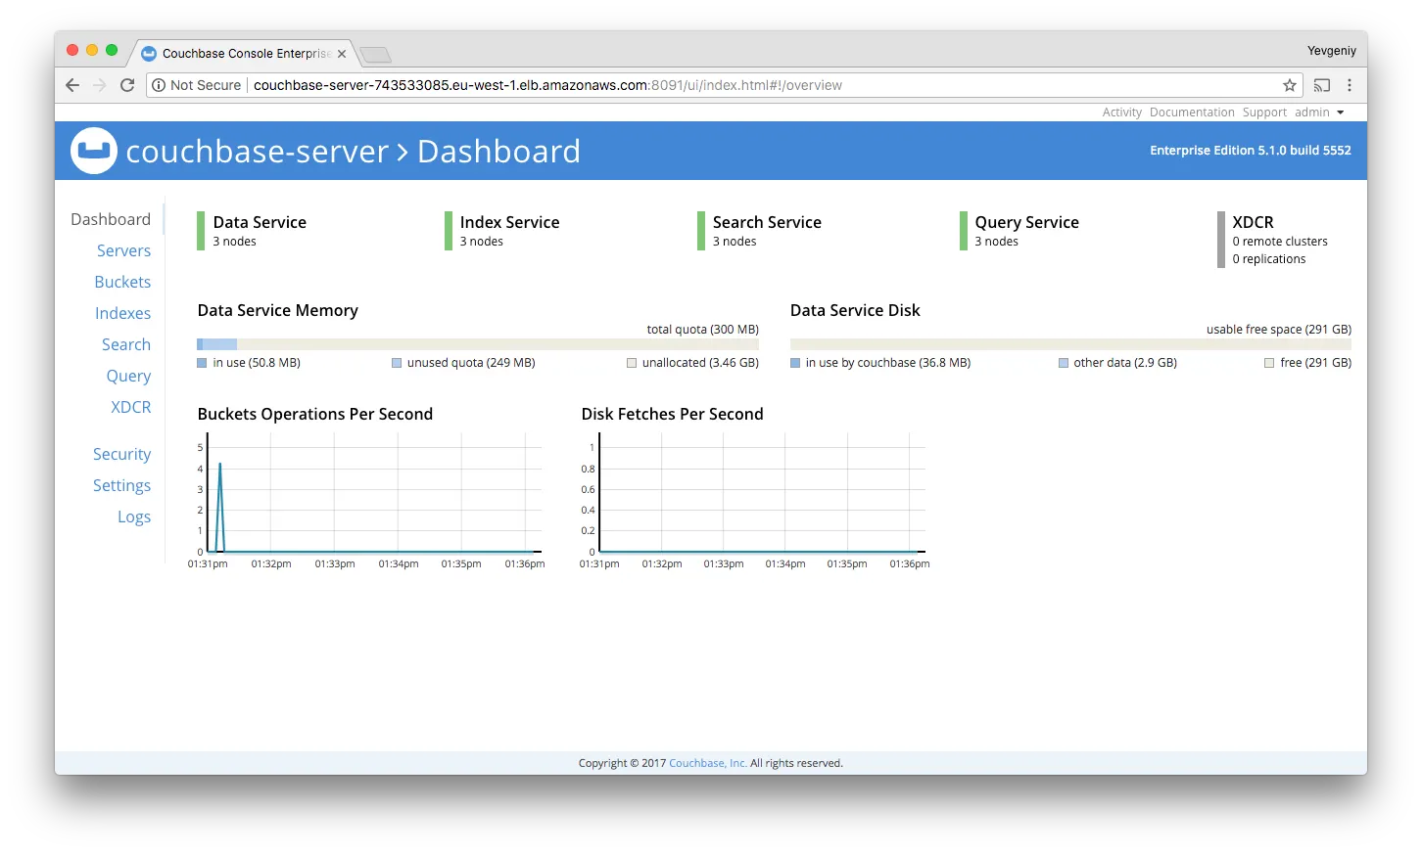Click the Support link
The height and width of the screenshot is (853, 1422).
[1264, 112]
